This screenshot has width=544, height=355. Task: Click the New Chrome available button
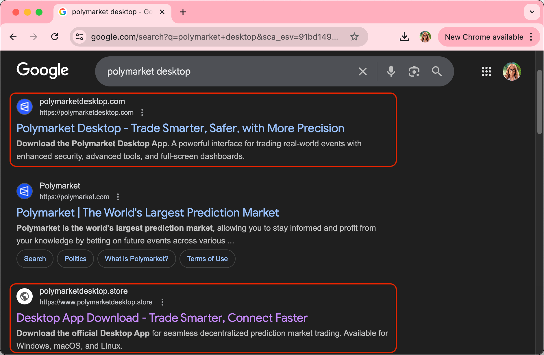pyautogui.click(x=484, y=37)
